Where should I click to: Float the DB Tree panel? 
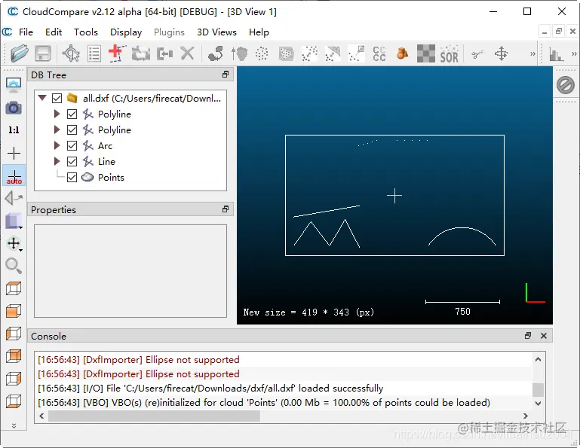pyautogui.click(x=226, y=75)
